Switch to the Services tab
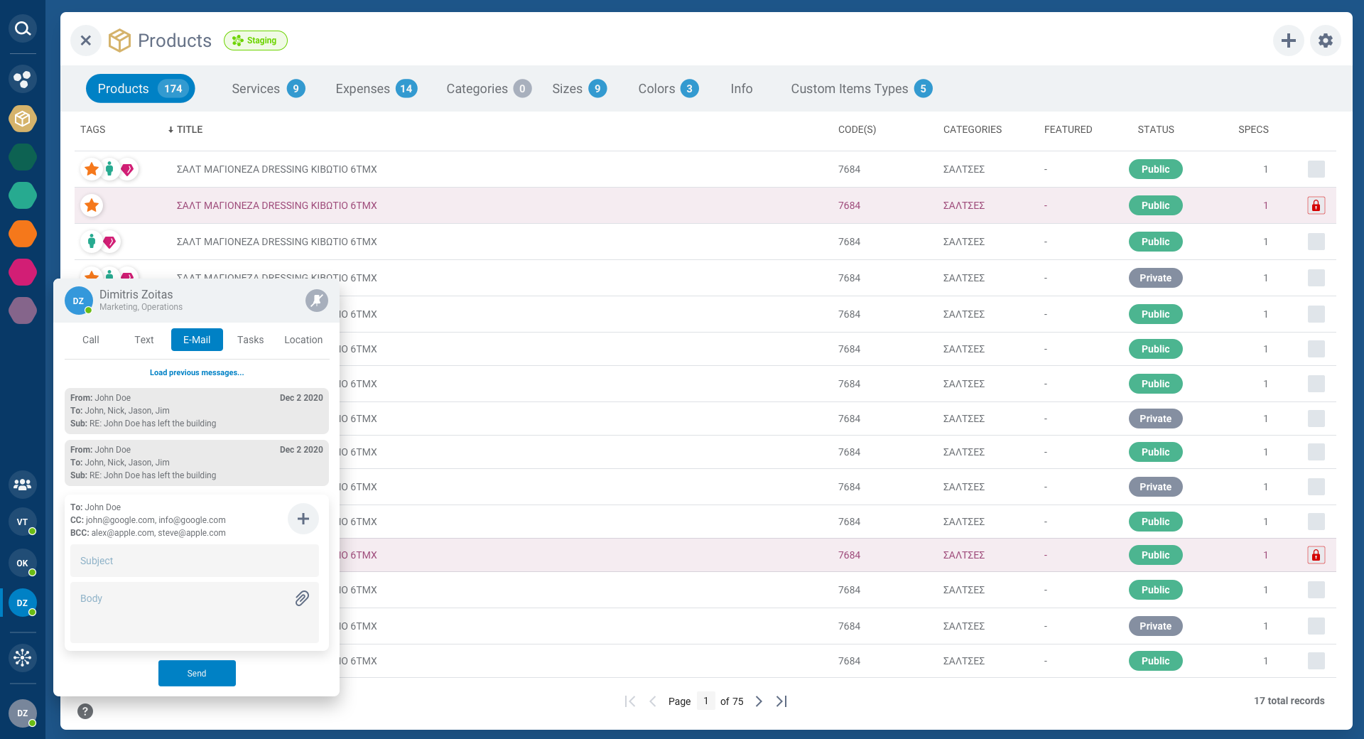1364x739 pixels. click(x=256, y=88)
